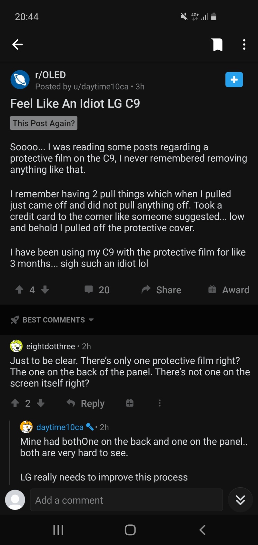Tap the back arrow icon
This screenshot has width=258, height=545.
tap(17, 45)
